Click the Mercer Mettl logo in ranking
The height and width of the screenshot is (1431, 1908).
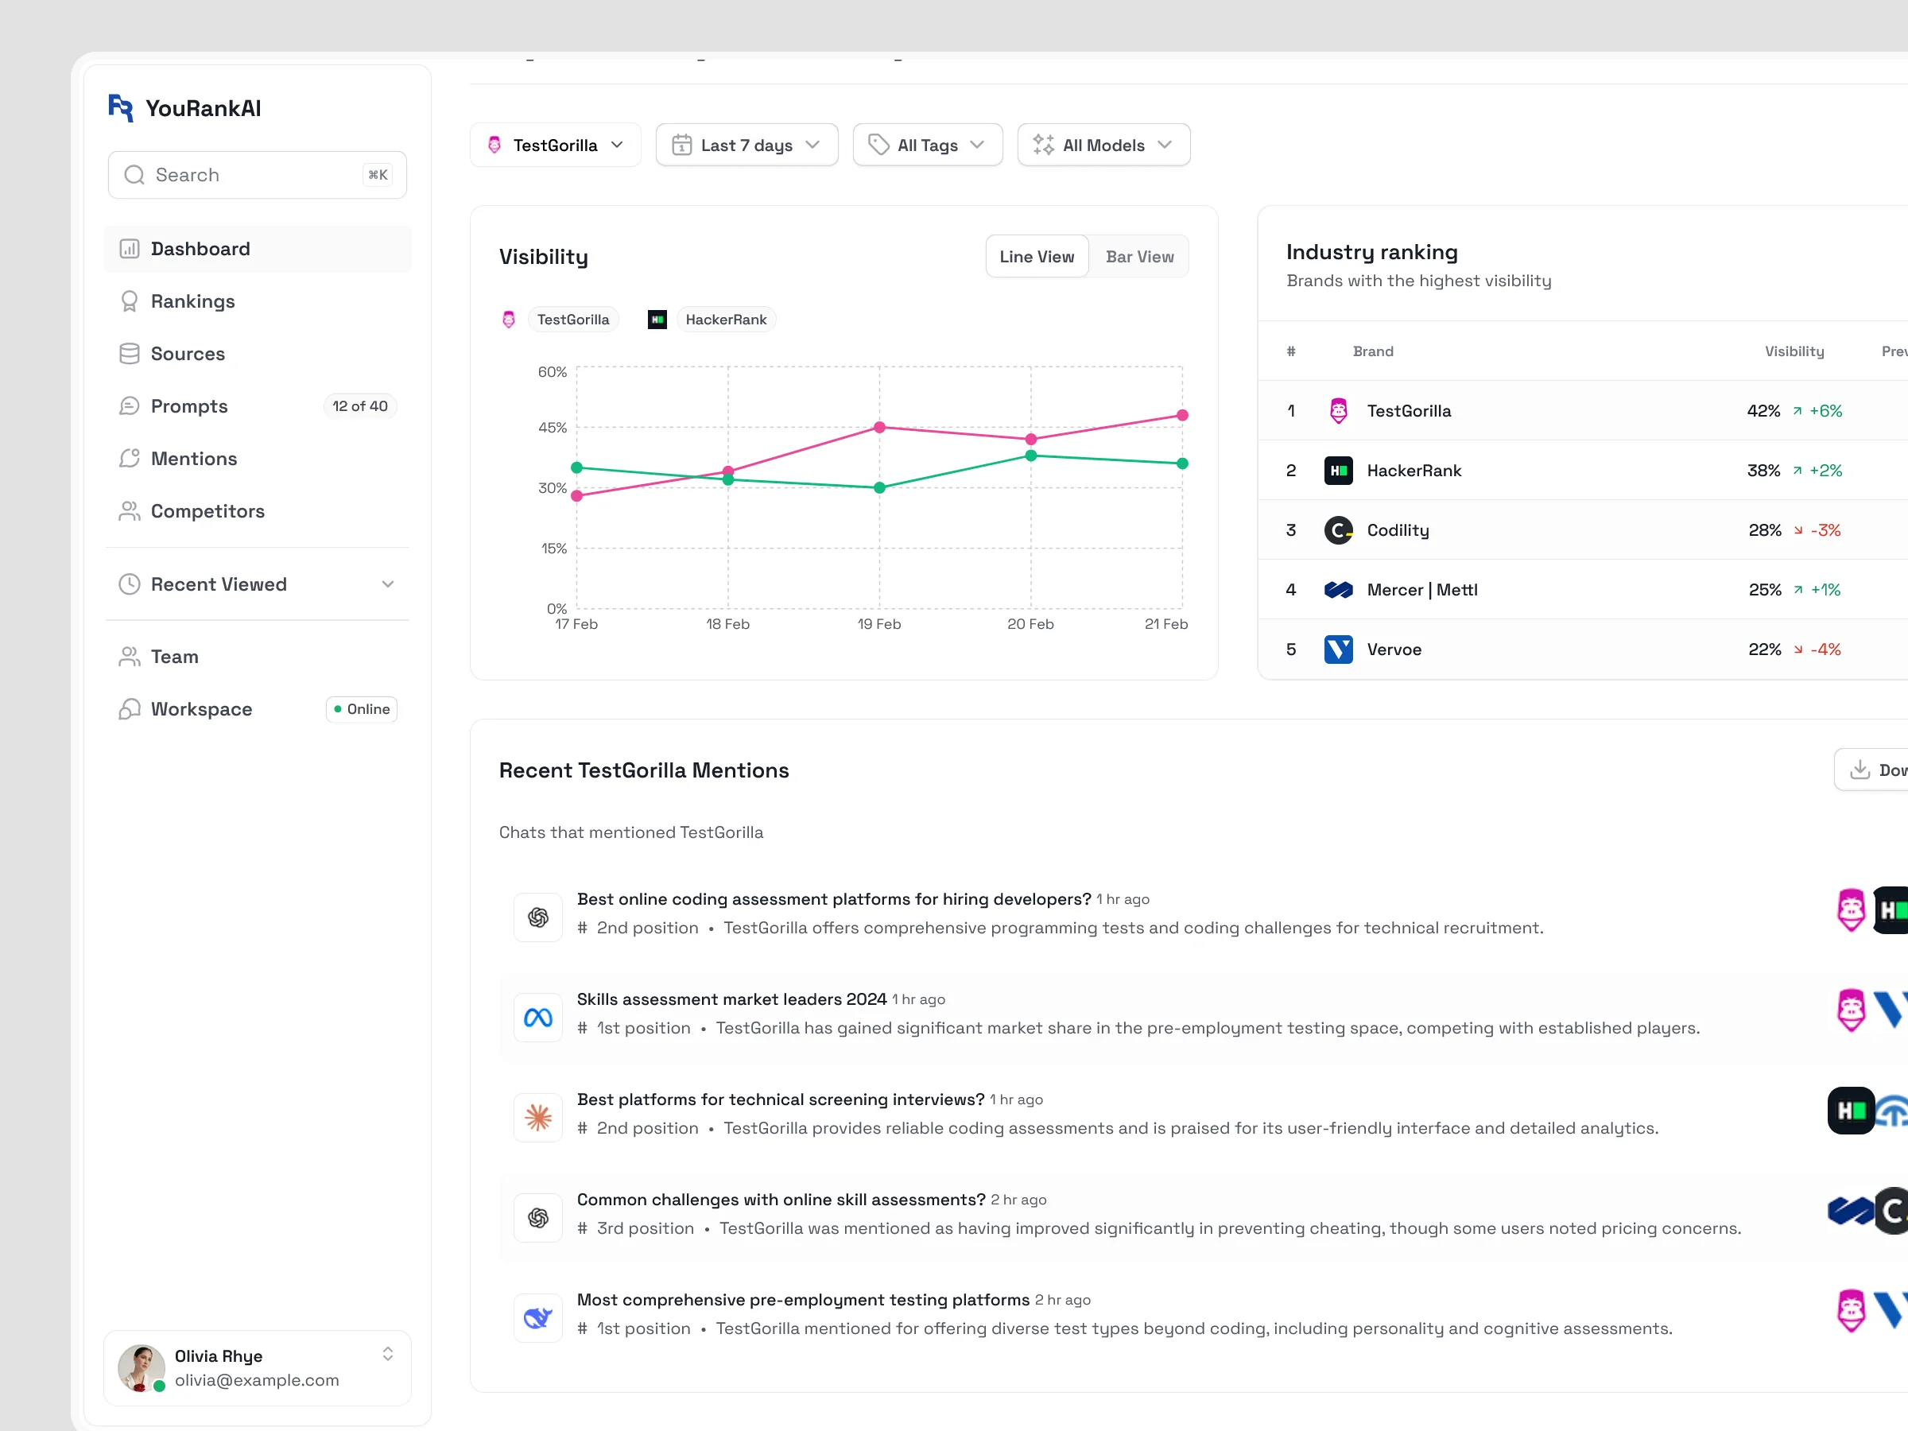(1338, 590)
